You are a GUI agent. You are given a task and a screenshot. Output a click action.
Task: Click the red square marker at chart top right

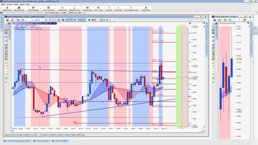190,23
